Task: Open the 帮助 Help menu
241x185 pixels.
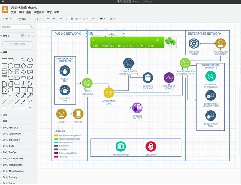Action: [57, 12]
